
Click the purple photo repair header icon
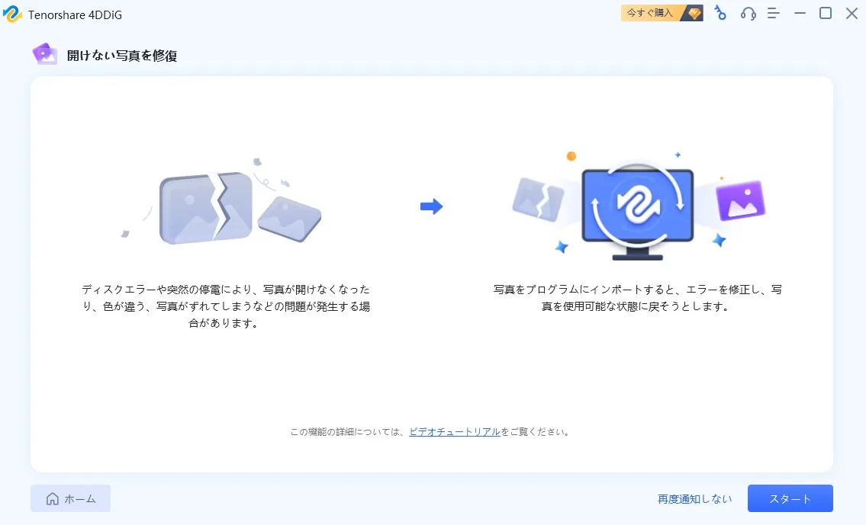coord(45,54)
